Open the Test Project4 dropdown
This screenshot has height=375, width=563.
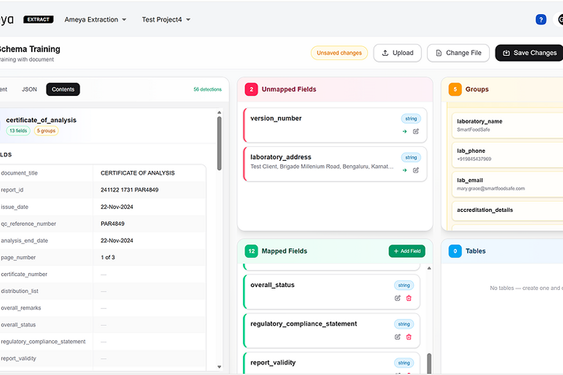click(x=166, y=20)
